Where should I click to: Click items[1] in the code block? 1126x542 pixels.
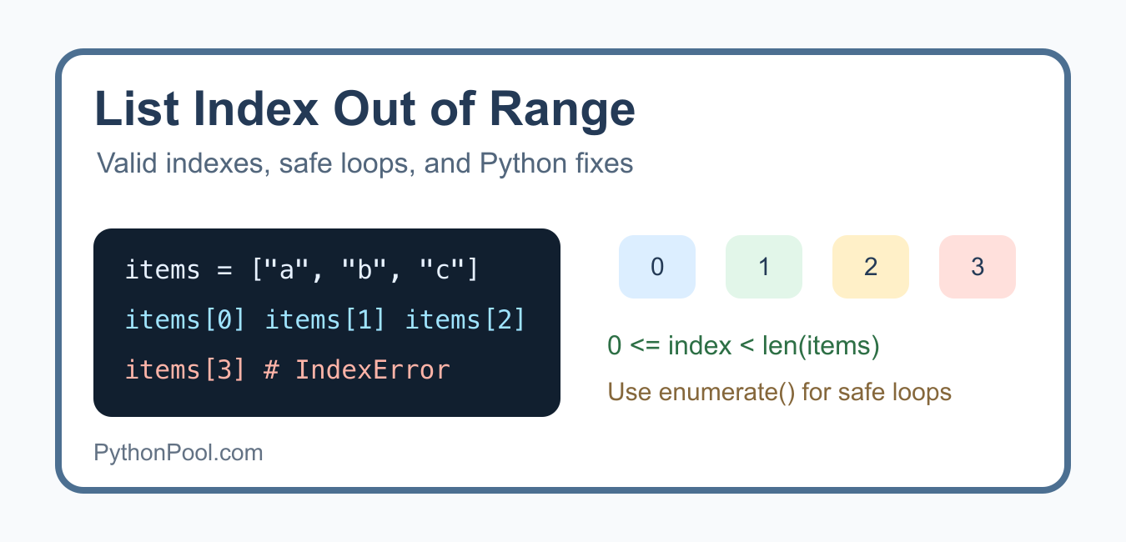click(x=326, y=320)
